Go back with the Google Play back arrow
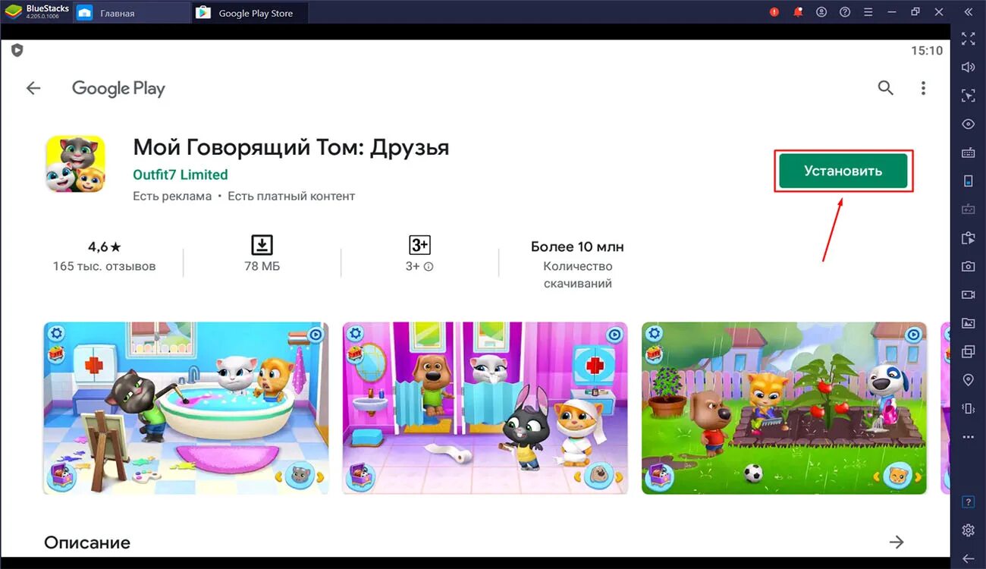Image resolution: width=986 pixels, height=569 pixels. (x=33, y=88)
